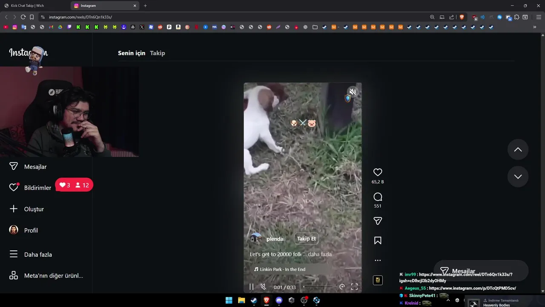Click the Brave Shields lion icon
The width and height of the screenshot is (545, 307).
click(x=462, y=17)
